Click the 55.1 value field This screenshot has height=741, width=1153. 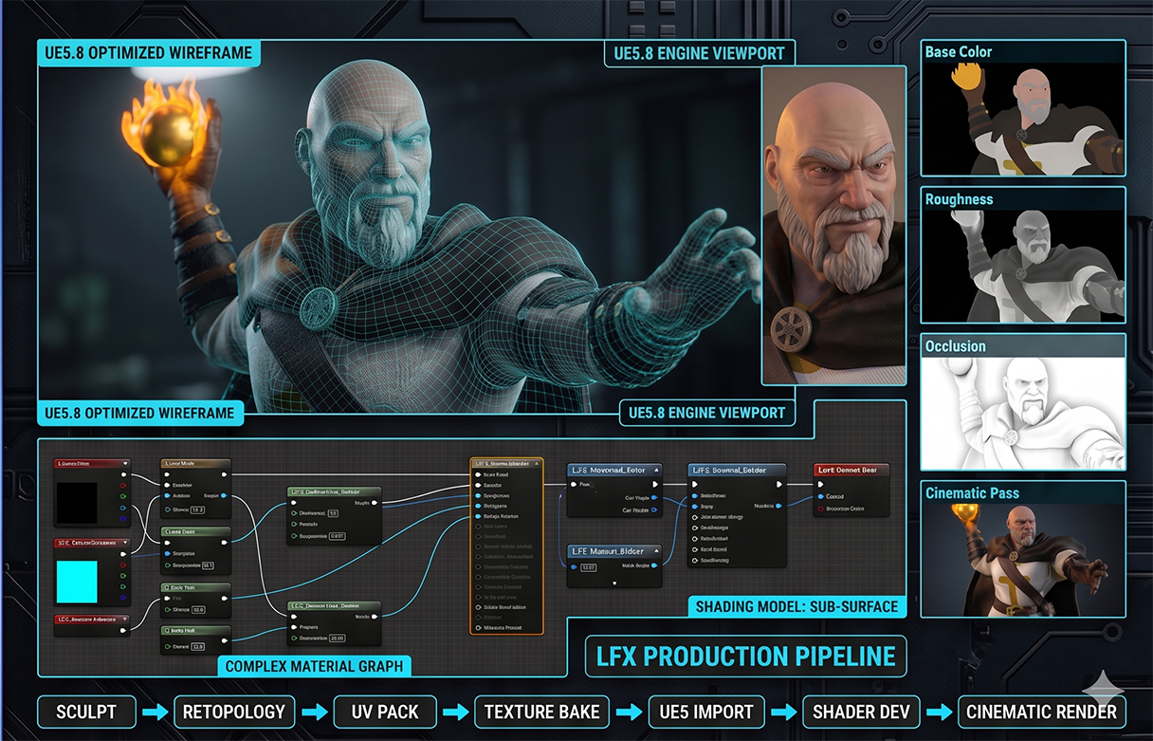208,565
